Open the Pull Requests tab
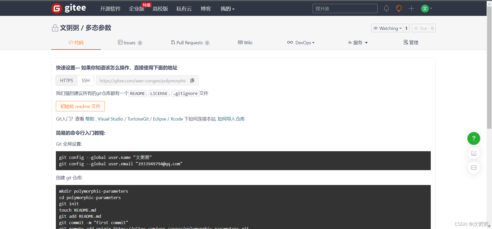The image size is (492, 229). (190, 42)
